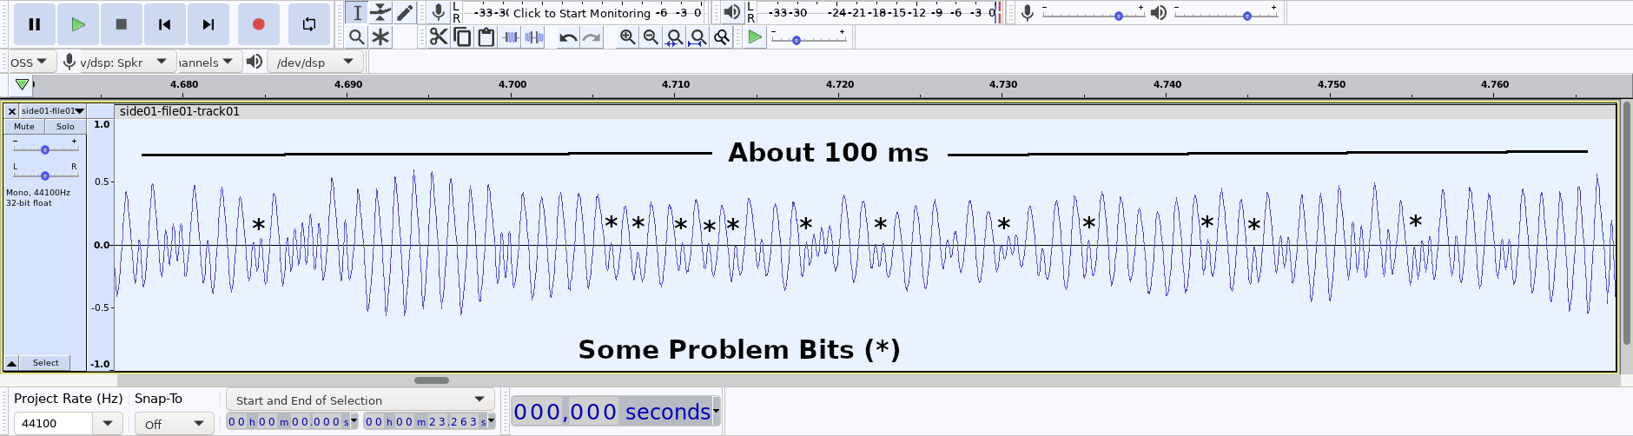Trim audio outside the selection
Image resolution: width=1633 pixels, height=436 pixels.
coord(511,36)
